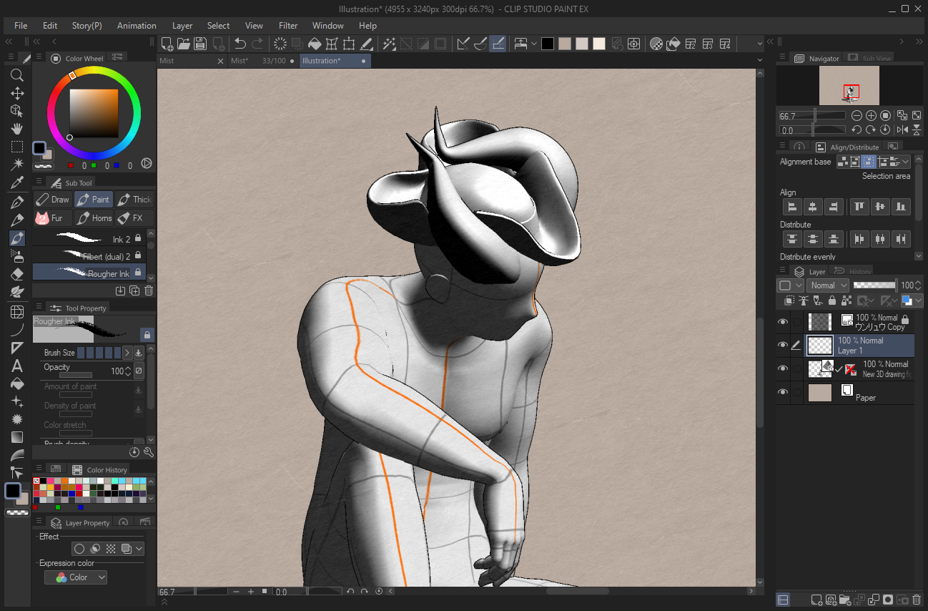Select the Eraser tool
Screen dimensions: 928x611
click(x=17, y=273)
